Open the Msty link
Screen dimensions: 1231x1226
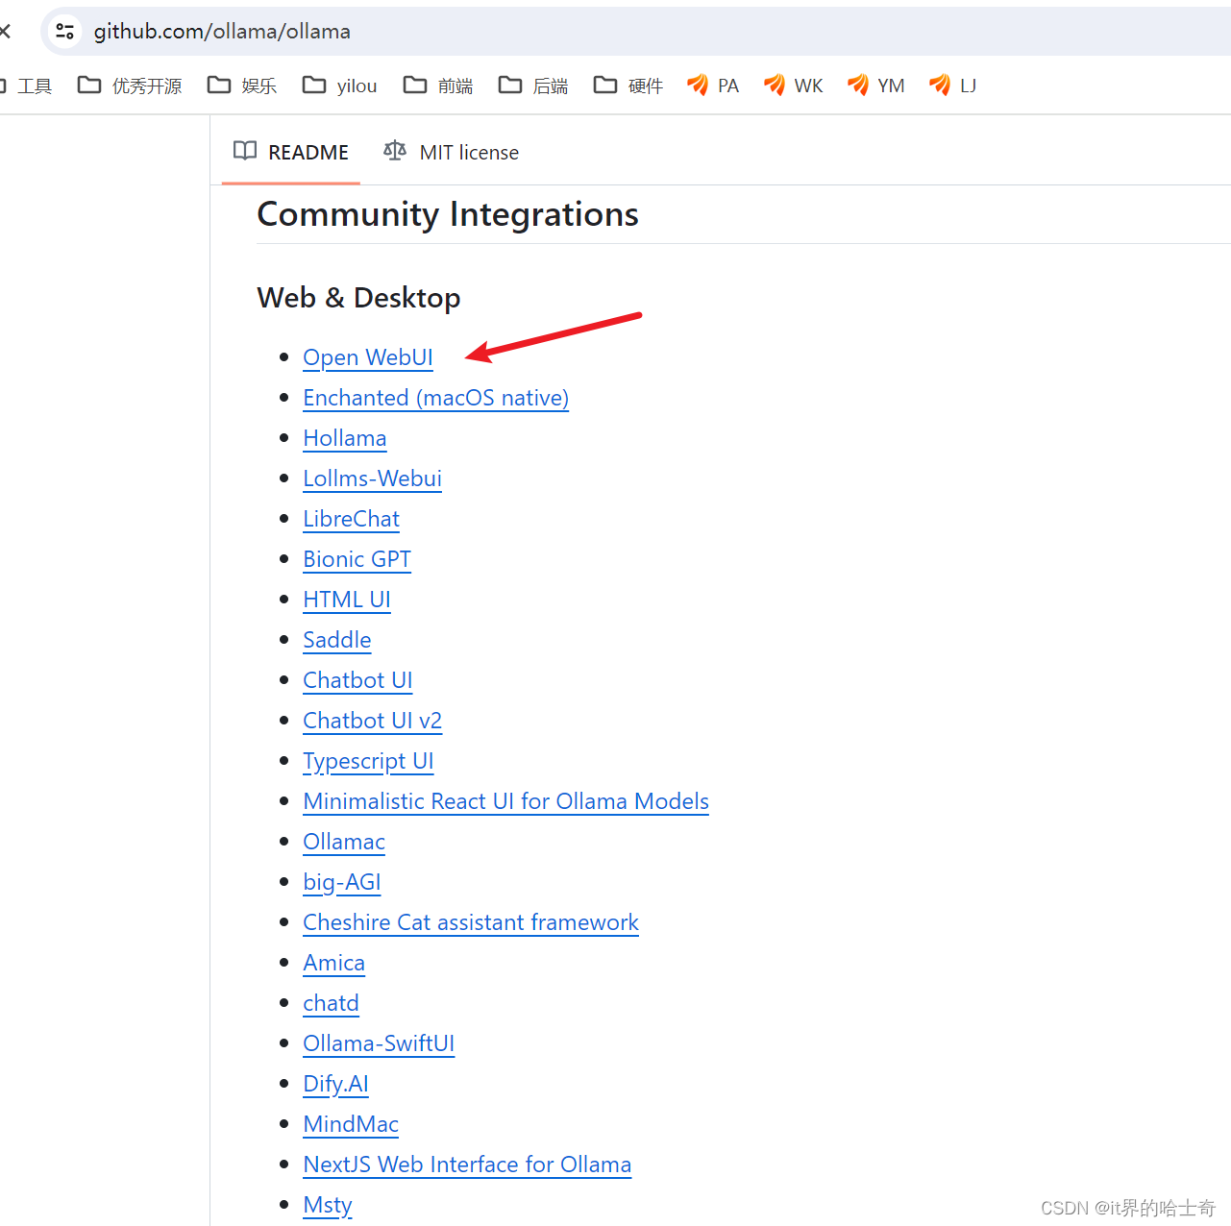pos(328,1205)
